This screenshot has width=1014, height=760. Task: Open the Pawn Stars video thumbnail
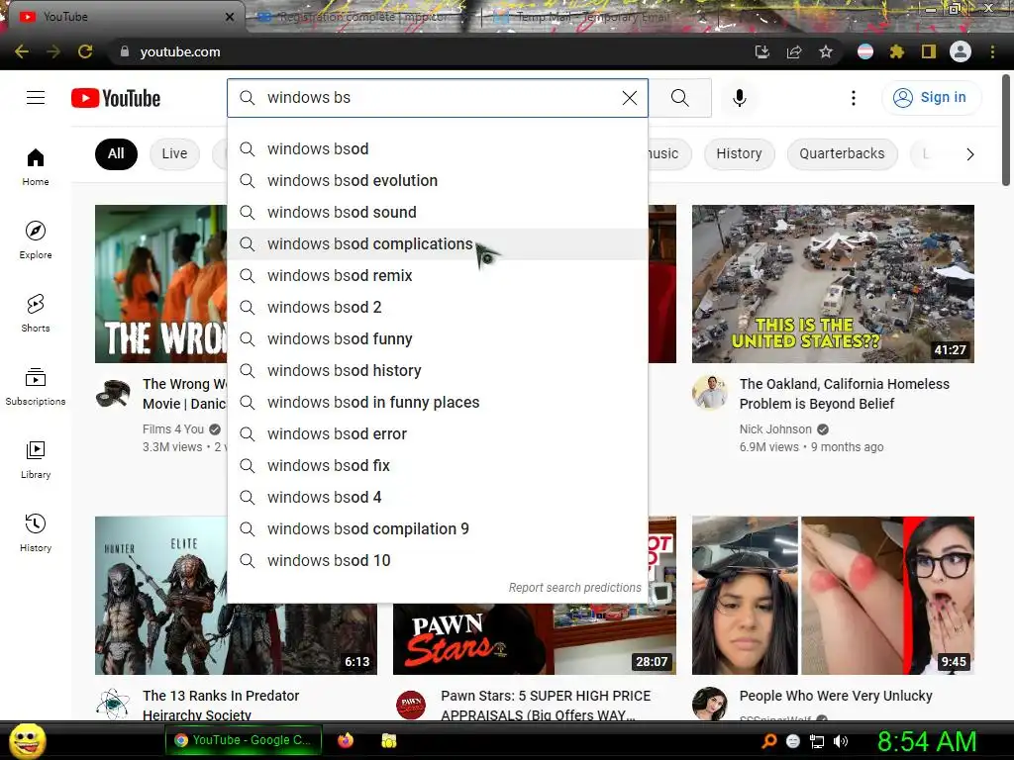tap(534, 640)
